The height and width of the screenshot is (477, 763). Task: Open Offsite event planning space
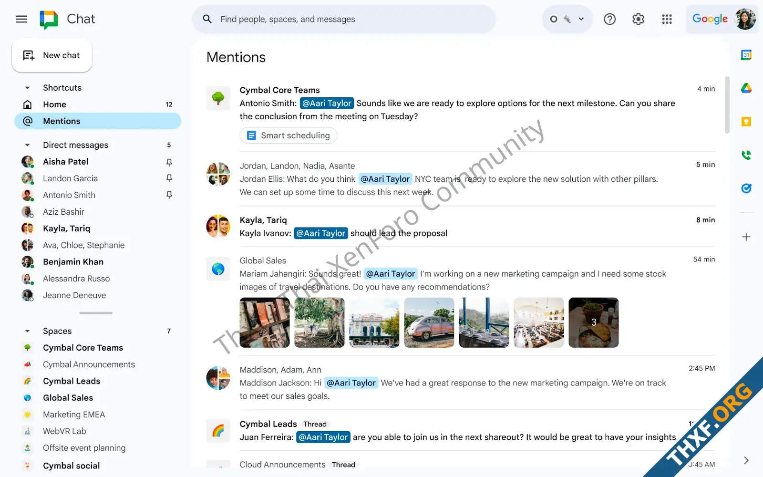[98, 448]
